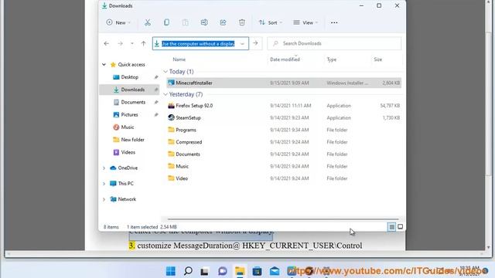This screenshot has width=495, height=278.
Task: Go back with the Back arrow
Action: tap(107, 43)
